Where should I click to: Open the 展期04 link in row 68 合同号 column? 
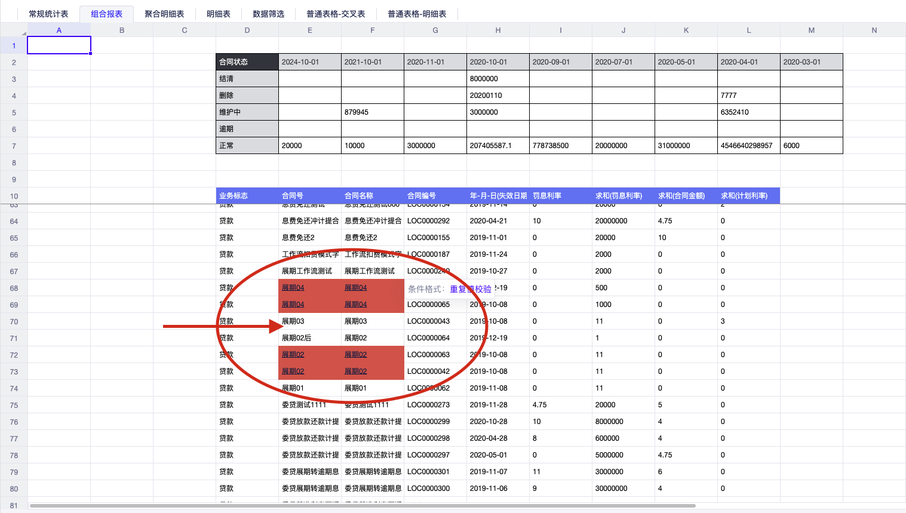click(x=293, y=288)
